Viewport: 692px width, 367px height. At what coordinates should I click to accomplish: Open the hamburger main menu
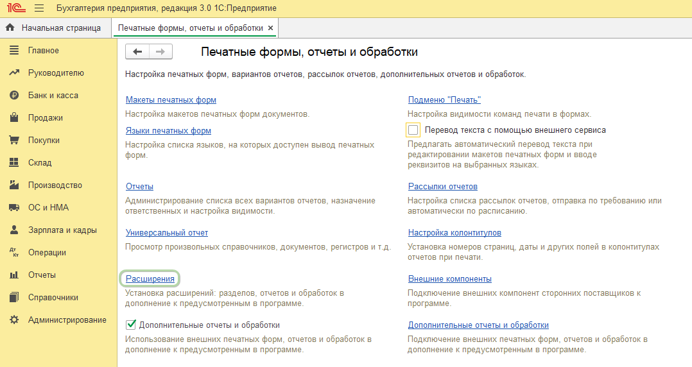tap(39, 8)
